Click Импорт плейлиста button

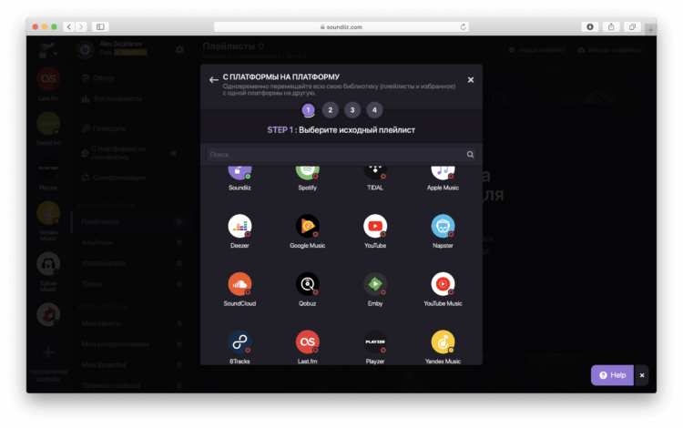(610, 50)
